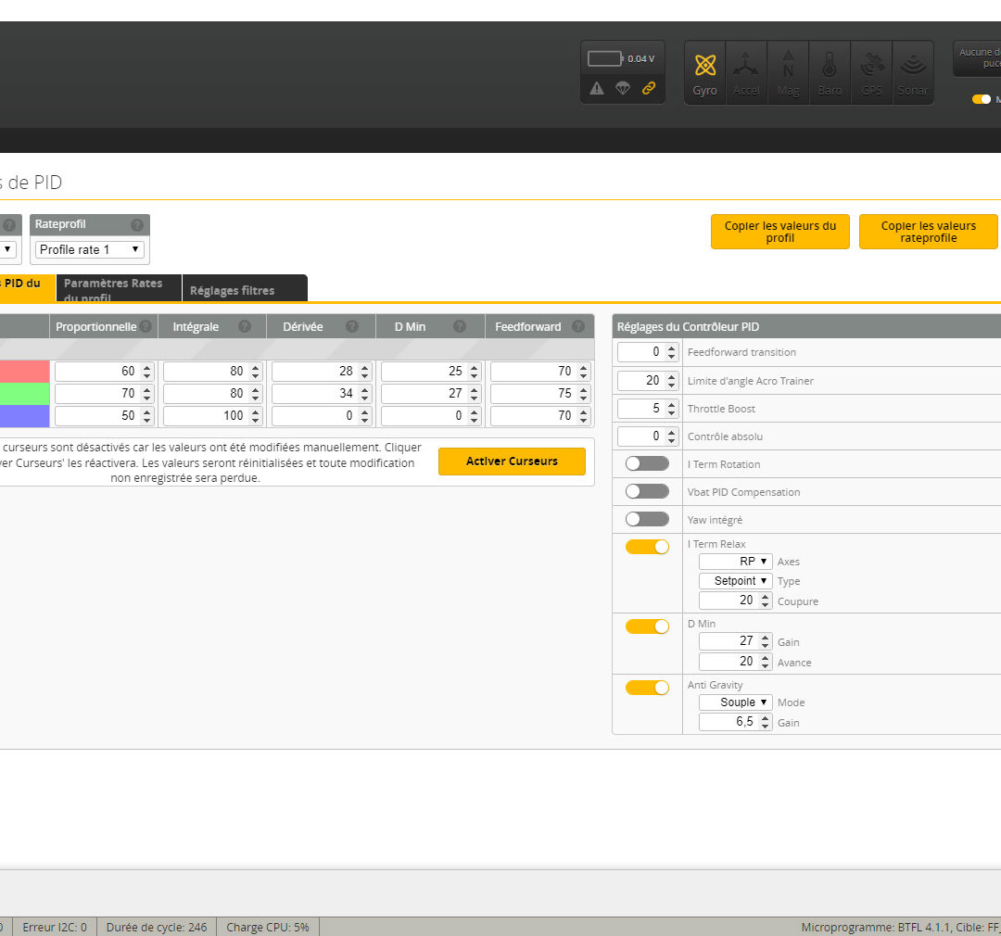1001x936 pixels.
Task: Click the yaw Intégrale field showing 100
Action: [x=212, y=416]
